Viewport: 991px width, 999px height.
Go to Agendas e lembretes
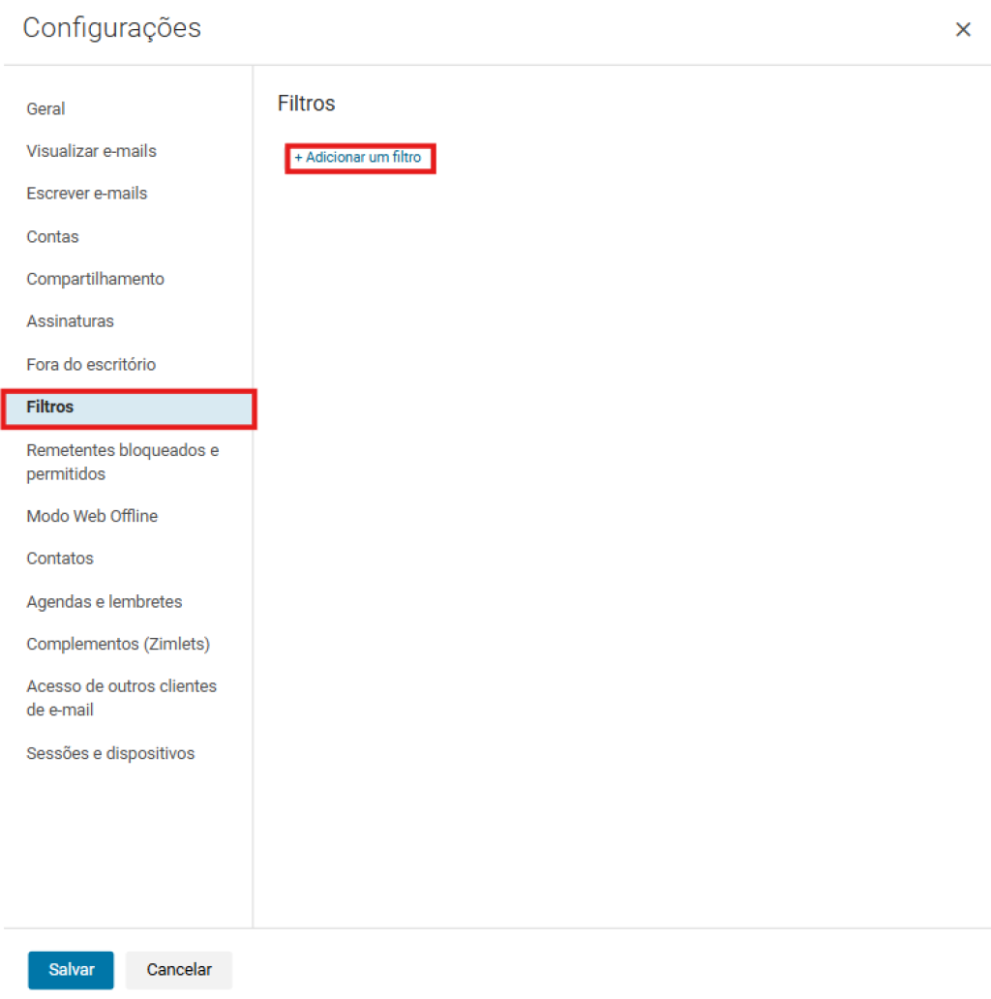click(x=104, y=601)
